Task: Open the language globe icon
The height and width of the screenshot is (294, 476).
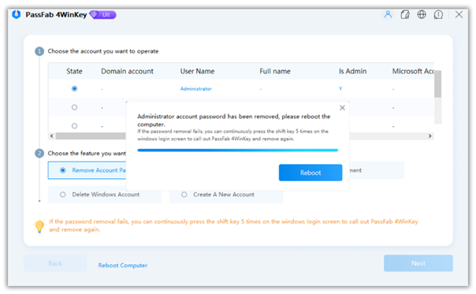Action: click(422, 14)
